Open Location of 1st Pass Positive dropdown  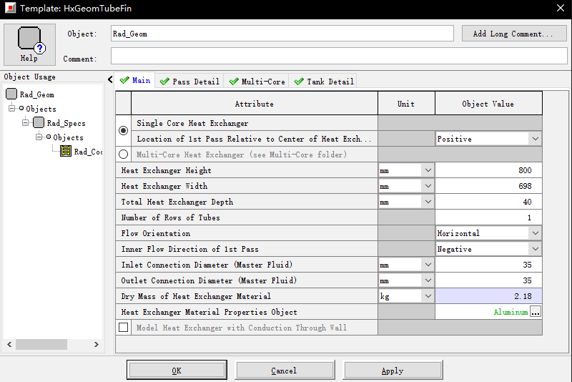point(534,139)
